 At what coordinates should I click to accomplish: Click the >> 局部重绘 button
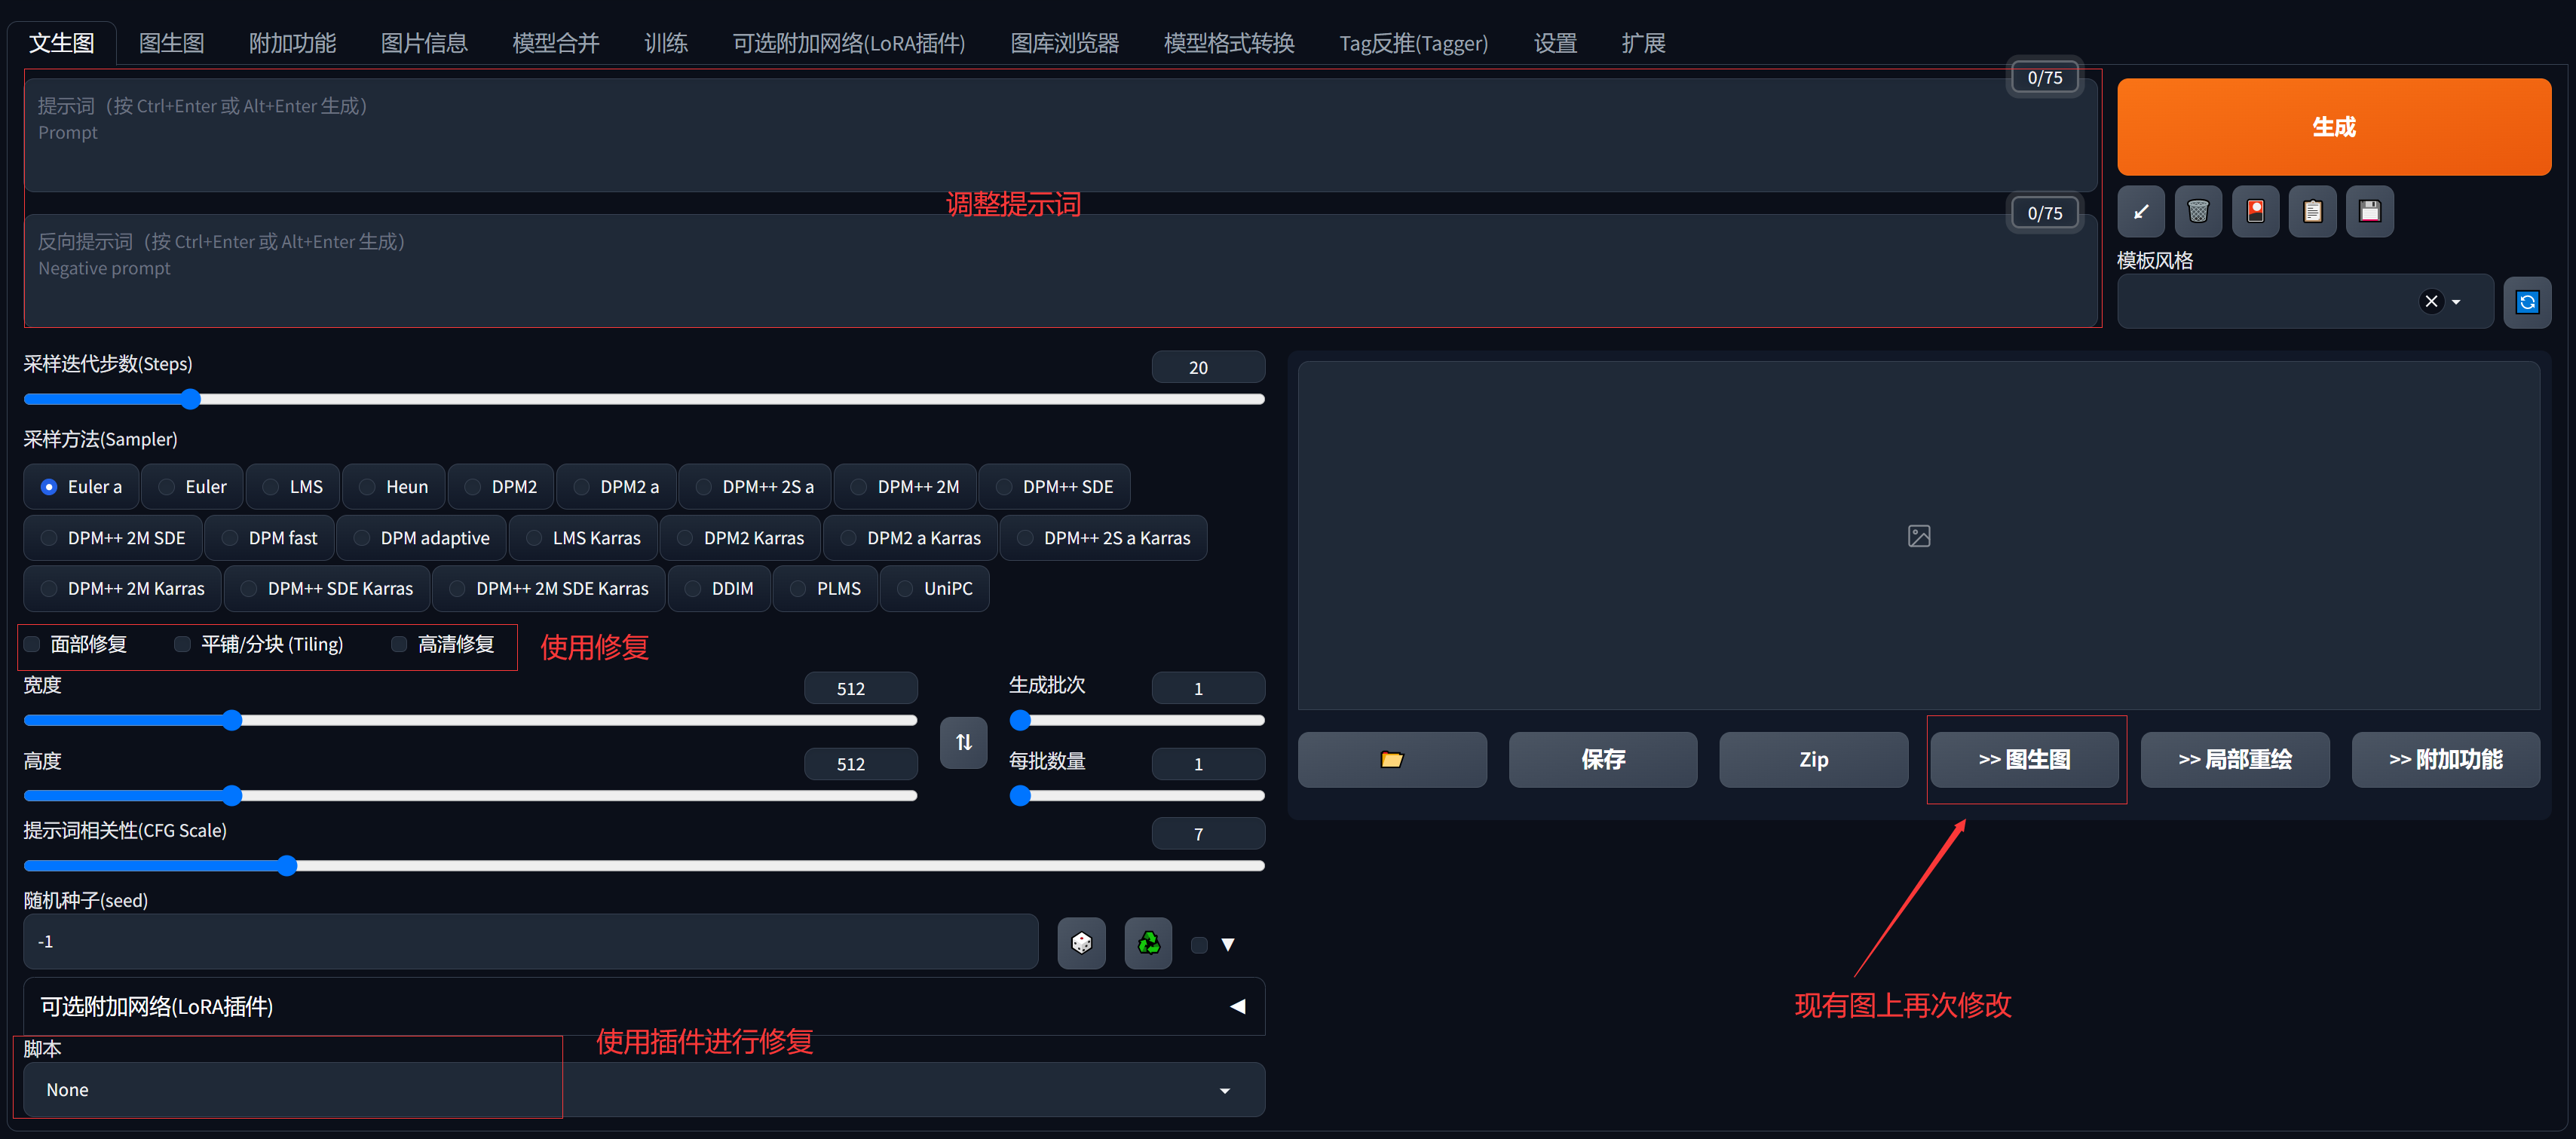2235,759
